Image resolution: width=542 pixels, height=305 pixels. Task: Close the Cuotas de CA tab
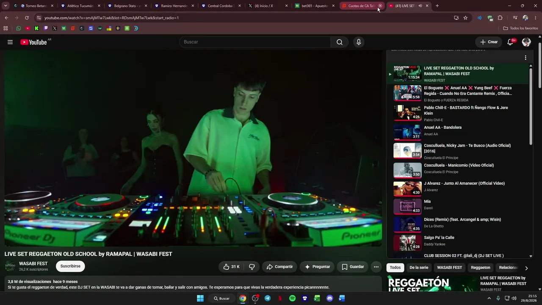(x=380, y=6)
